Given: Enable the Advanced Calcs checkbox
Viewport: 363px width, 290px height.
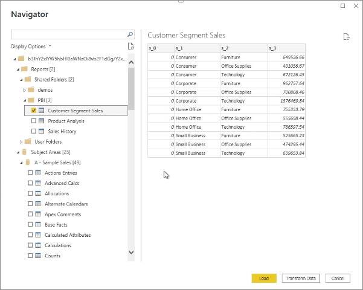Looking at the screenshot, I should pyautogui.click(x=30, y=183).
